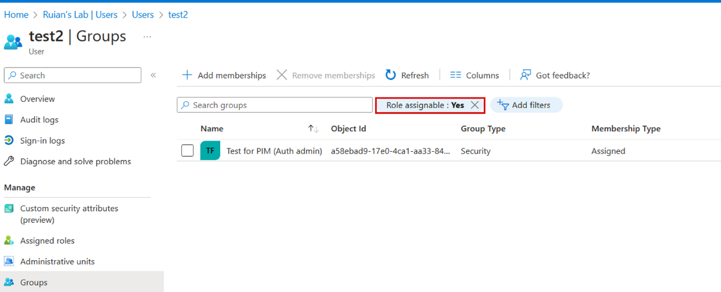Open the ellipsis more options menu
The image size is (721, 292).
[x=147, y=36]
